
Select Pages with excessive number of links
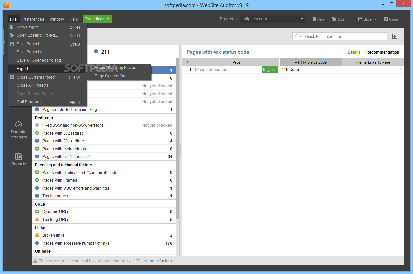click(103, 243)
